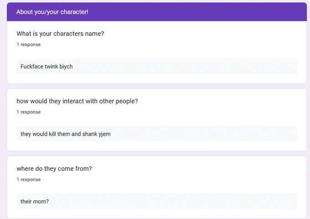
Task: Click the 'their mom?' response box
Action: click(x=157, y=201)
